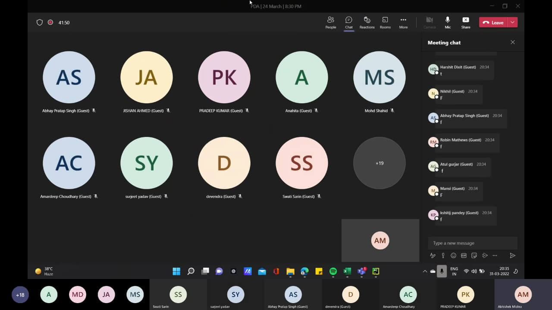Viewport: 552px width, 310px height.
Task: Send the chat message
Action: click(x=512, y=255)
